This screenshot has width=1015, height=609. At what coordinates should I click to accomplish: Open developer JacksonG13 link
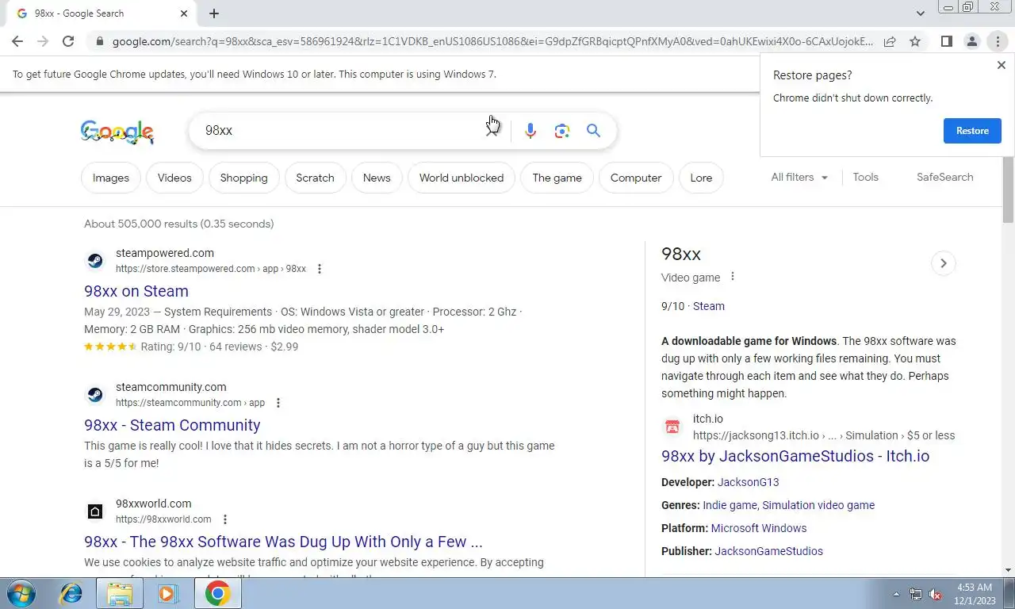point(749,482)
